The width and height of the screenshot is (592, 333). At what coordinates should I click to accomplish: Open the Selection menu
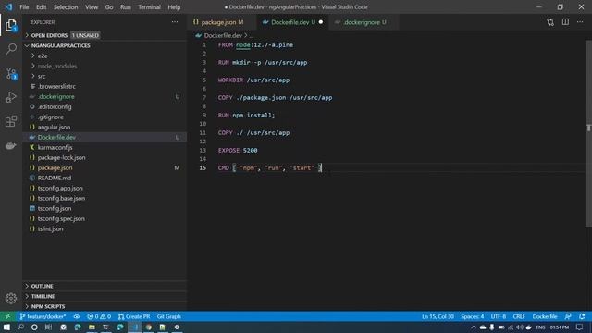point(66,6)
